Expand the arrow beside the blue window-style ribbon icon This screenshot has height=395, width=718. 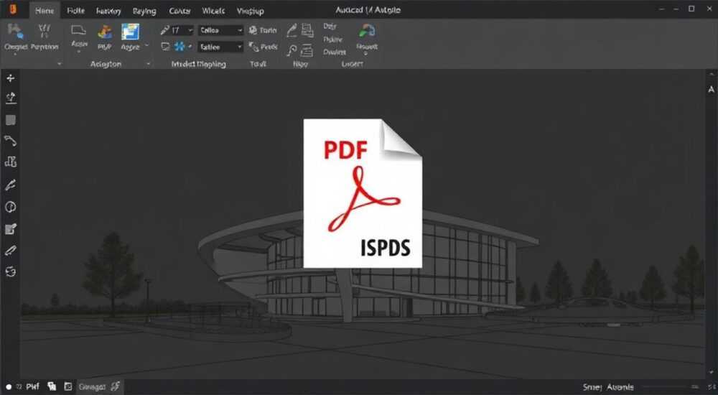point(146,46)
